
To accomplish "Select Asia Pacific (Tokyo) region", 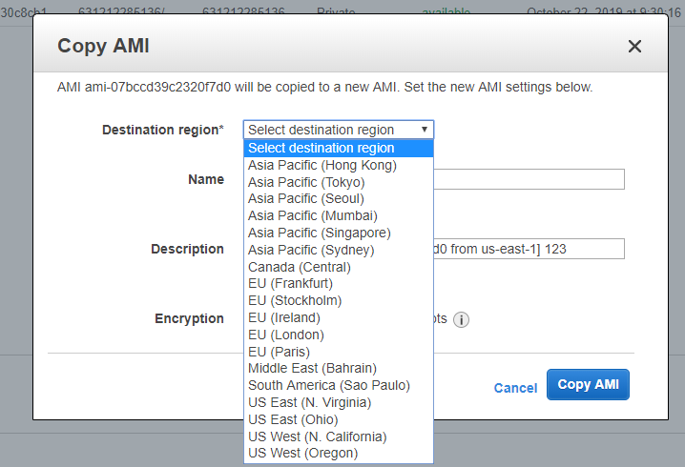I will click(338, 182).
